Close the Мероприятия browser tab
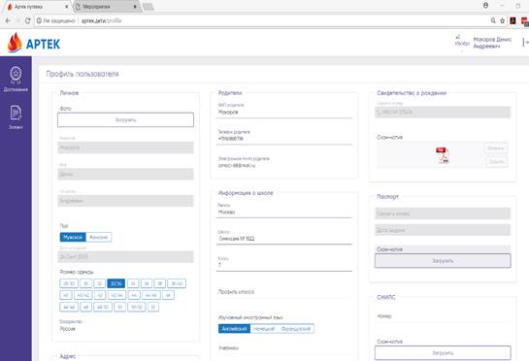The width and height of the screenshot is (529, 361). (x=135, y=7)
